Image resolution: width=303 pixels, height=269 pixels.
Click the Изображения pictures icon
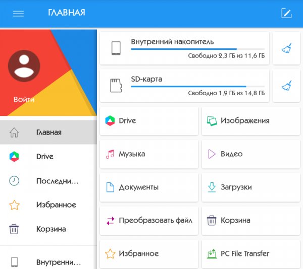pyautogui.click(x=212, y=121)
